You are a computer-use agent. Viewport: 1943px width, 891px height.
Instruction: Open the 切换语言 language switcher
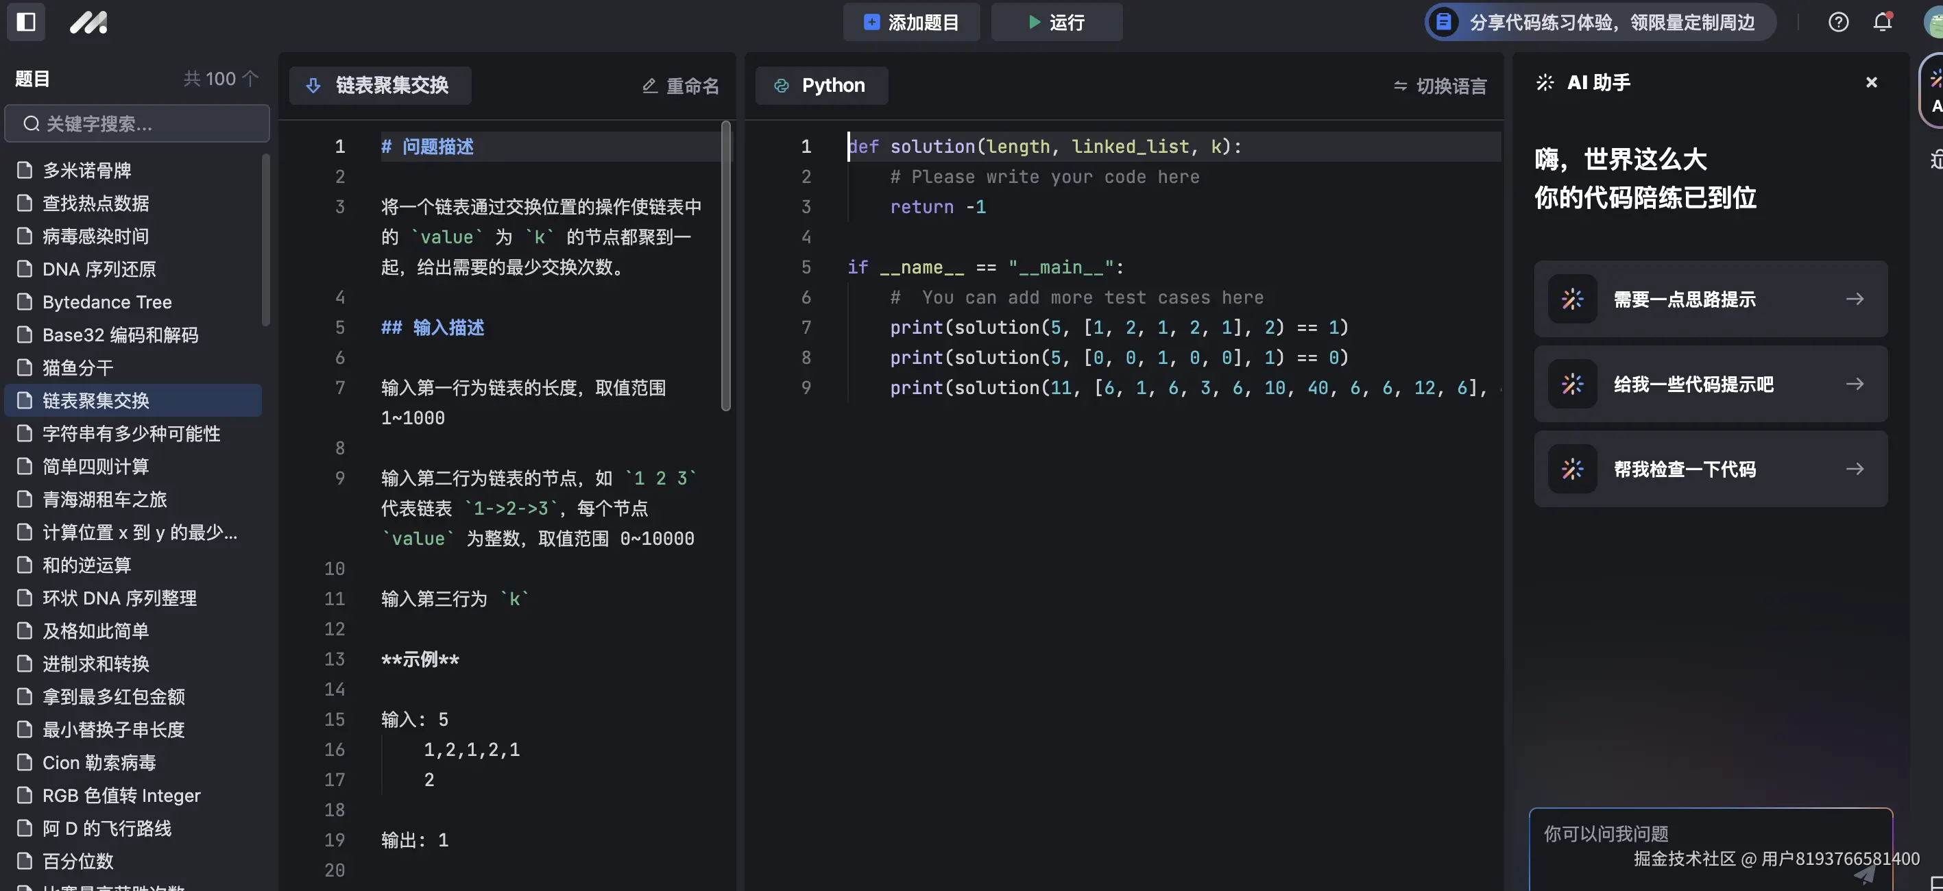pyautogui.click(x=1438, y=86)
